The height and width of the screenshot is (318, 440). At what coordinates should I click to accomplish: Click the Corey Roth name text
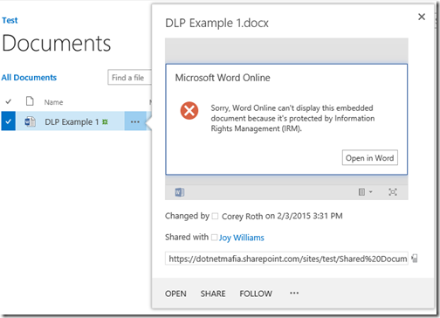click(x=242, y=217)
